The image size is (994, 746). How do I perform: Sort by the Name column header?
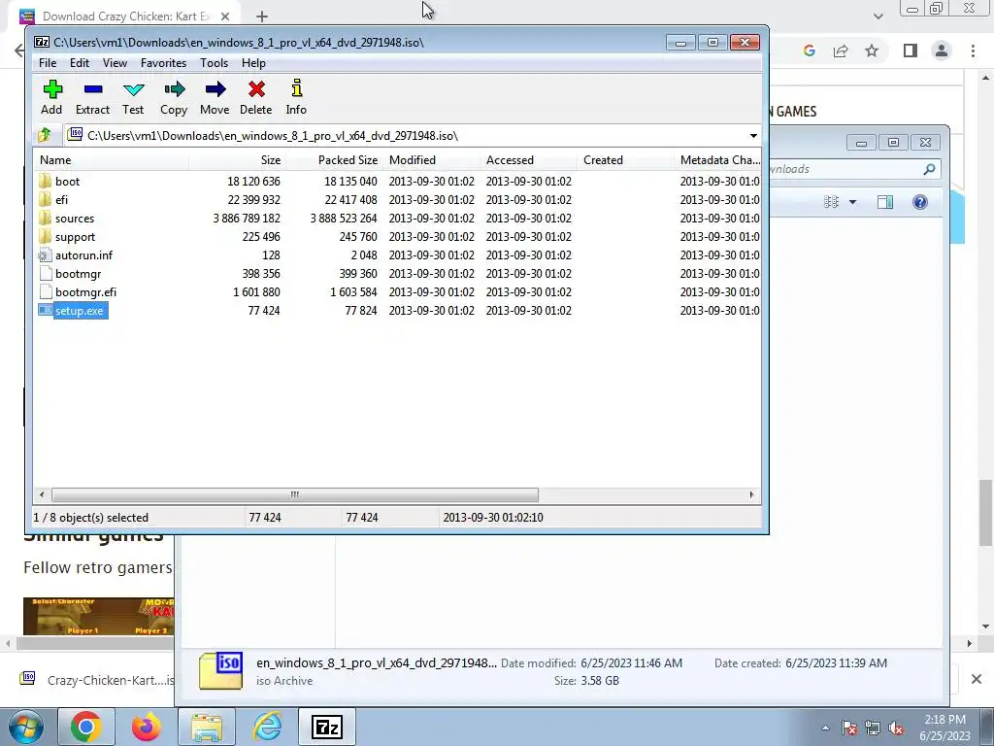[x=112, y=160]
